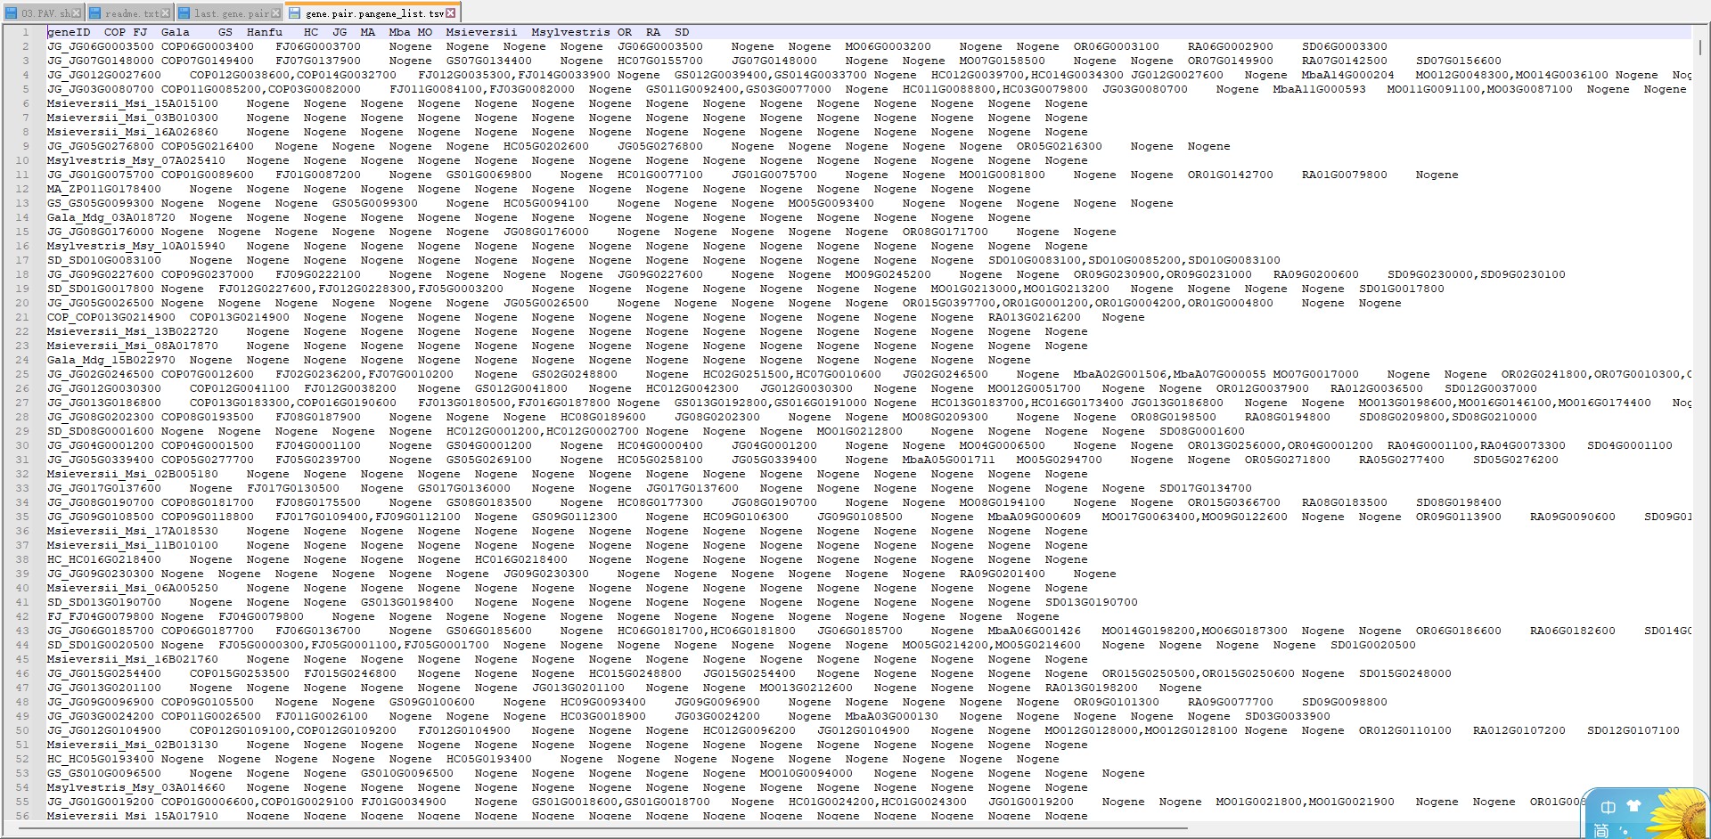This screenshot has width=1711, height=839.
Task: Click 'SD017G0134700' on line 33
Action: pos(1205,488)
